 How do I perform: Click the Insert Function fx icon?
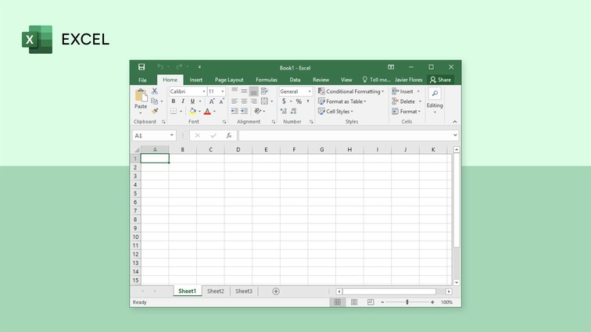point(229,136)
